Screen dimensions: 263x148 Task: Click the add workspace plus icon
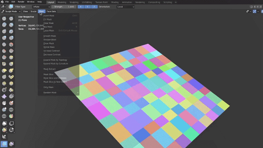coord(176,2)
